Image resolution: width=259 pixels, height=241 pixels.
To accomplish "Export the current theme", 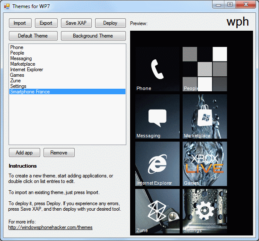I will 46,23.
